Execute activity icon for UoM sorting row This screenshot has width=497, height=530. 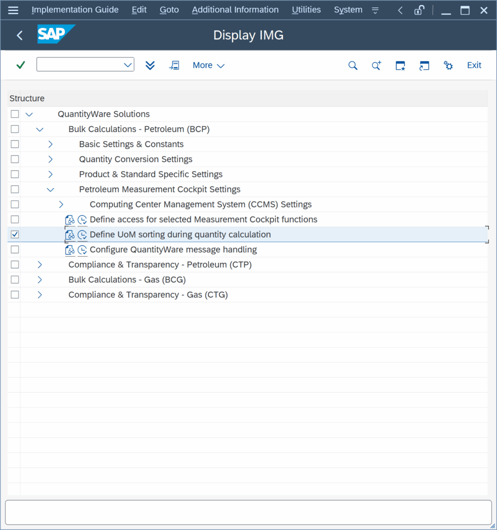pyautogui.click(x=82, y=234)
